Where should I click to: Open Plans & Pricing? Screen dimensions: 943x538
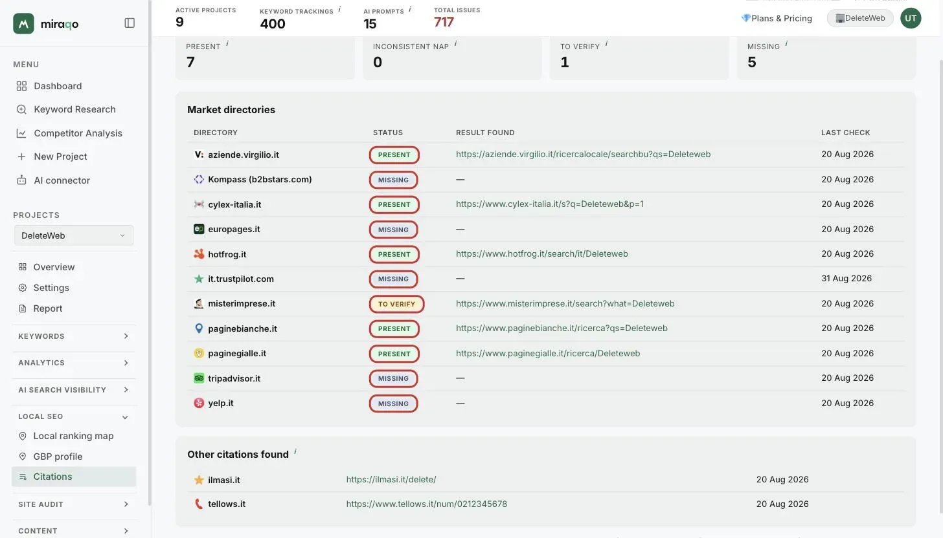click(777, 18)
